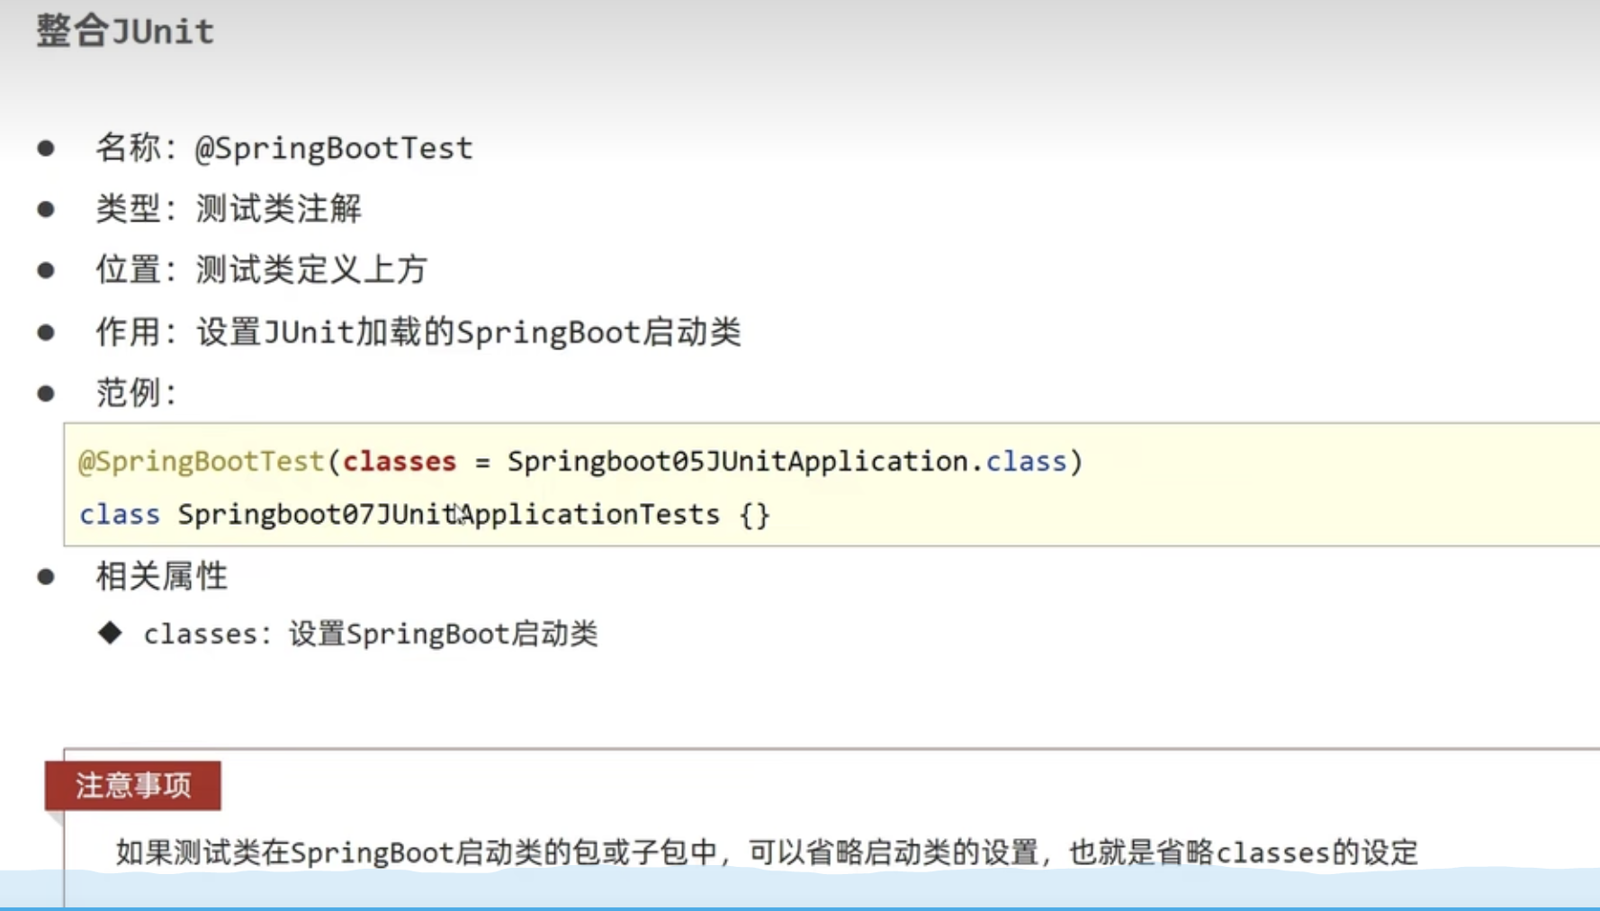This screenshot has width=1600, height=911.
Task: Click the diamond bullet beside classes
Action: pos(110,633)
